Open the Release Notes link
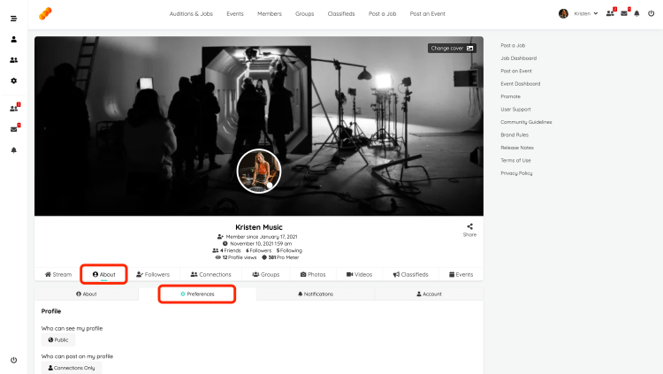The image size is (663, 374). tap(517, 148)
